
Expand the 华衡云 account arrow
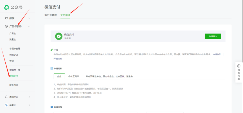click(x=29, y=105)
